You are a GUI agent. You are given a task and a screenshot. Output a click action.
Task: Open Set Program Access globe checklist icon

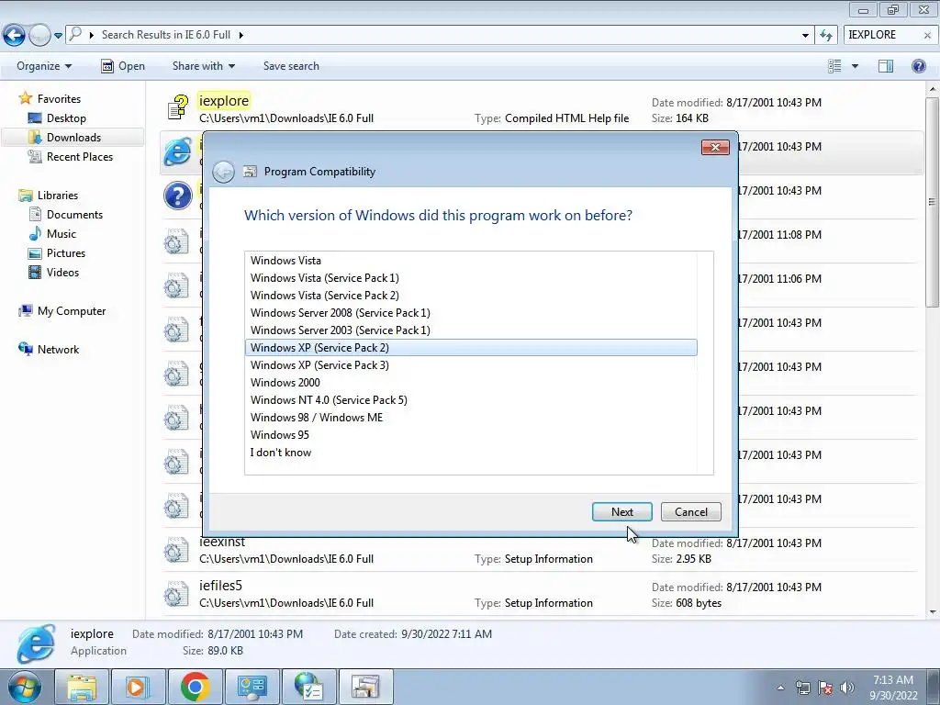point(308,687)
